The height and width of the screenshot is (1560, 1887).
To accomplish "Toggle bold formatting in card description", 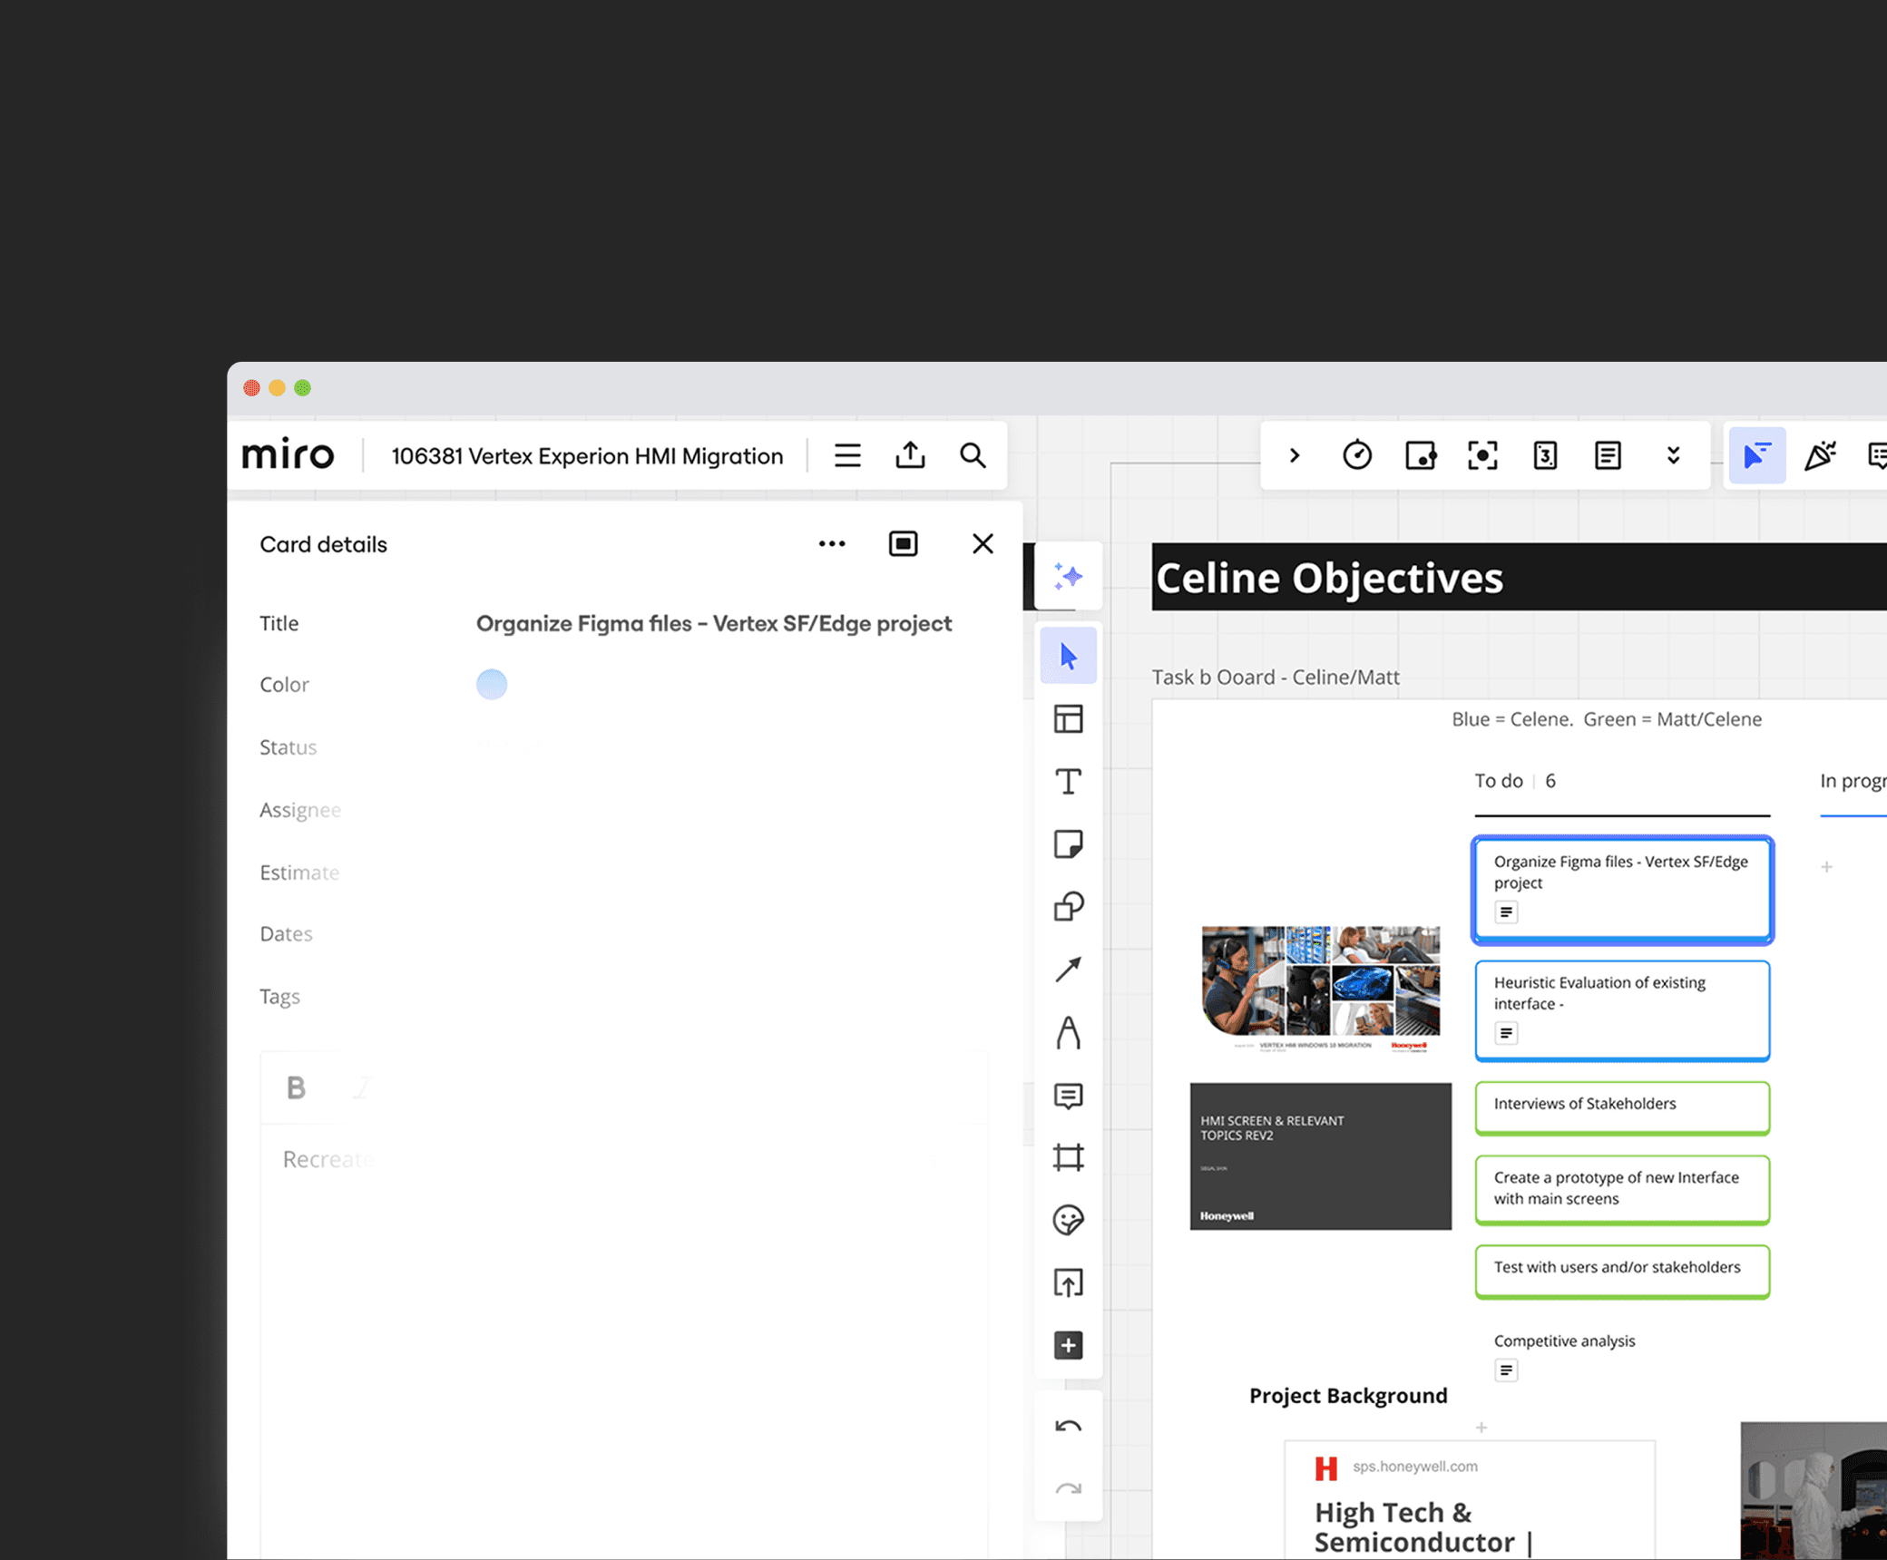I will (x=296, y=1087).
